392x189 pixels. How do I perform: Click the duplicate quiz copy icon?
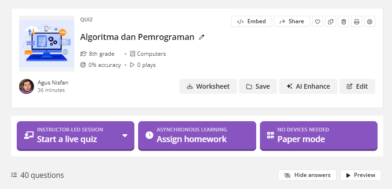click(331, 21)
